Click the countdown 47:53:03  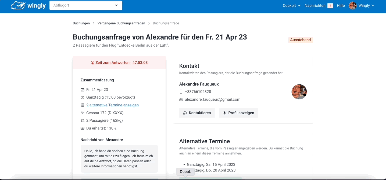pos(140,63)
